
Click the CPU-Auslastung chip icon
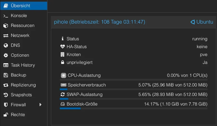pyautogui.click(x=63, y=75)
